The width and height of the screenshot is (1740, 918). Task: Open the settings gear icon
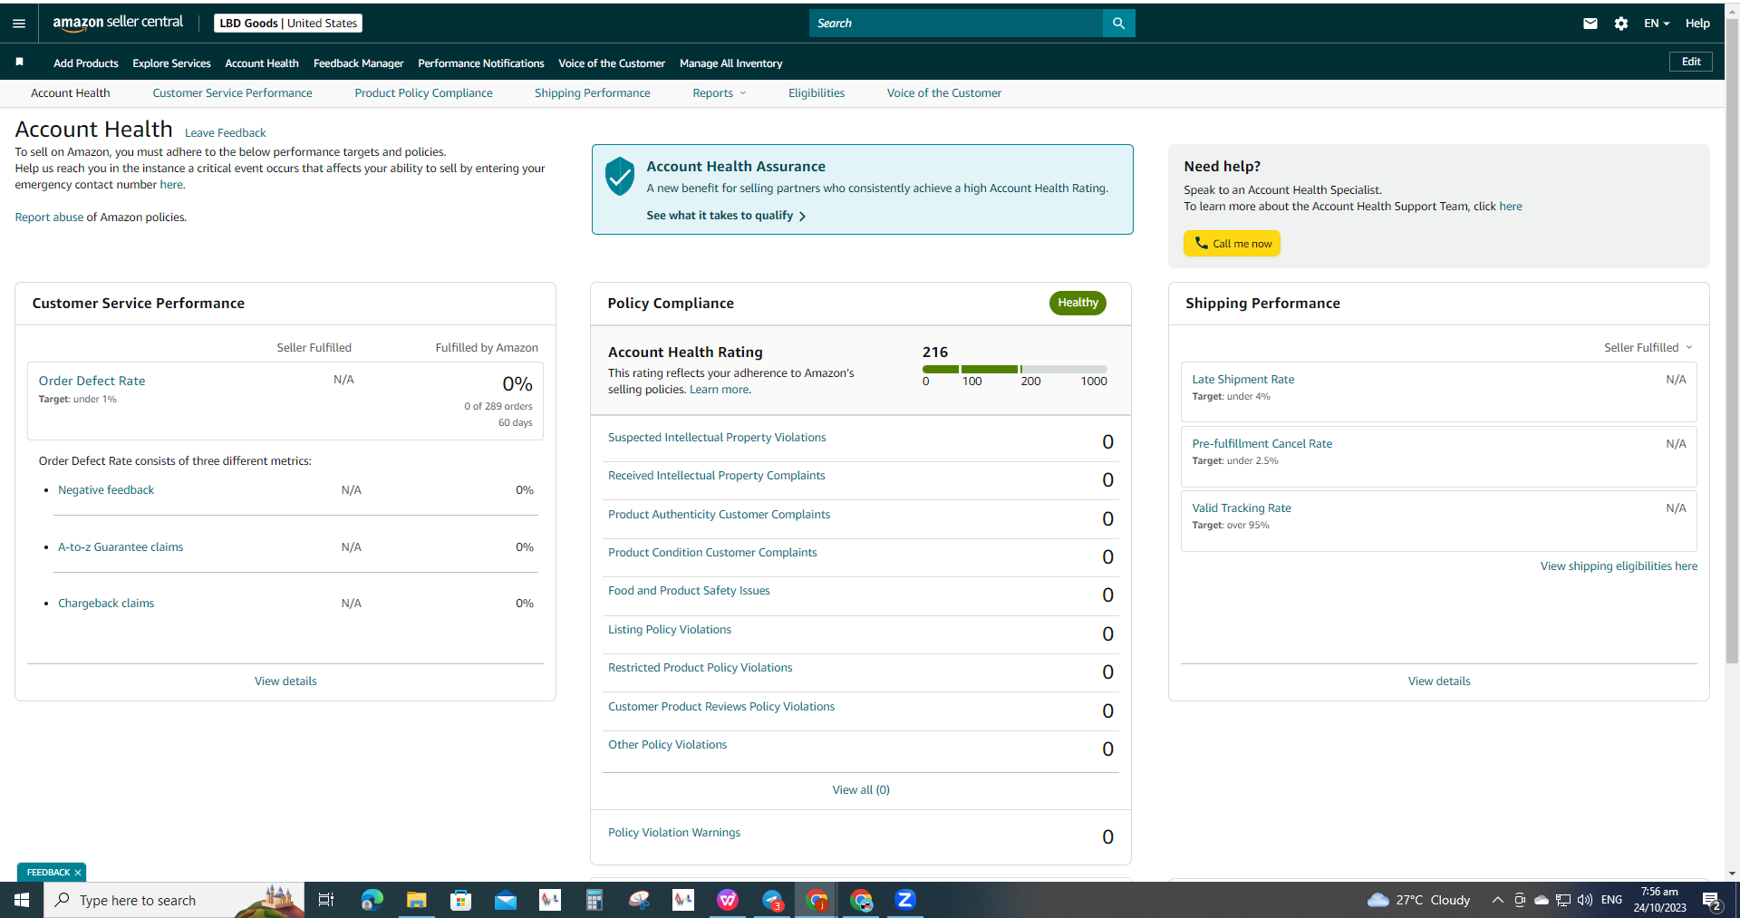tap(1621, 24)
